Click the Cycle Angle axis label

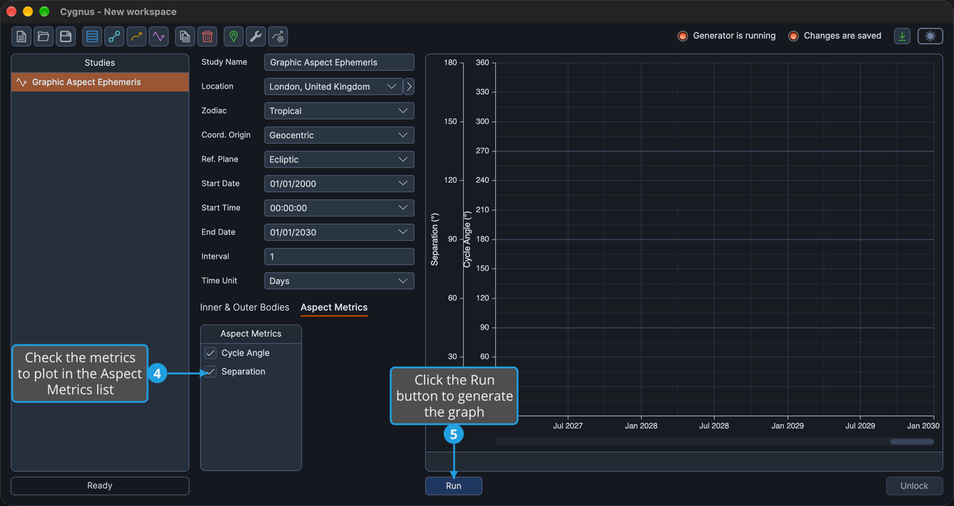(467, 239)
